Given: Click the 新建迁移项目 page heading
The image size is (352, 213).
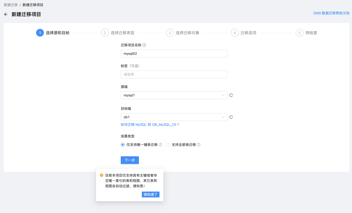Looking at the screenshot, I should [26, 15].
